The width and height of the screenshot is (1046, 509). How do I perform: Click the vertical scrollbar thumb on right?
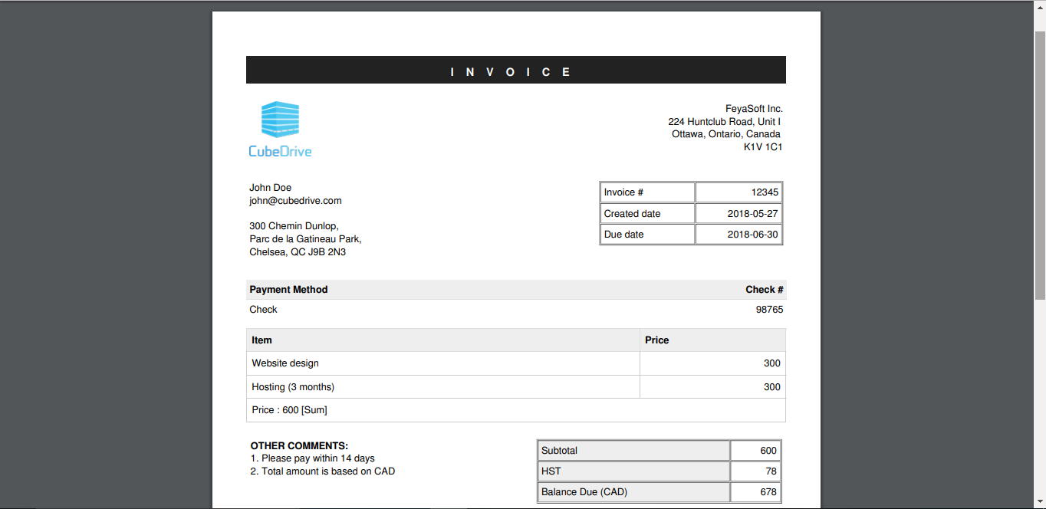[1040, 165]
